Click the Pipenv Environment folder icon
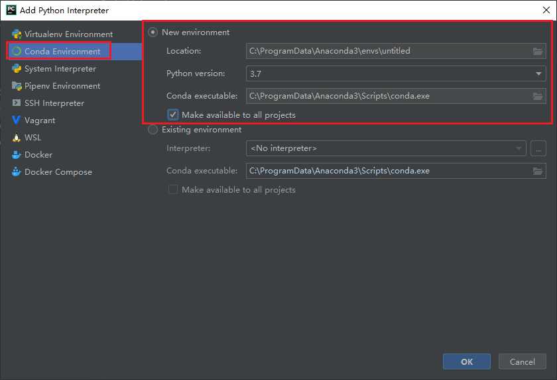This screenshot has width=557, height=380. 17,86
